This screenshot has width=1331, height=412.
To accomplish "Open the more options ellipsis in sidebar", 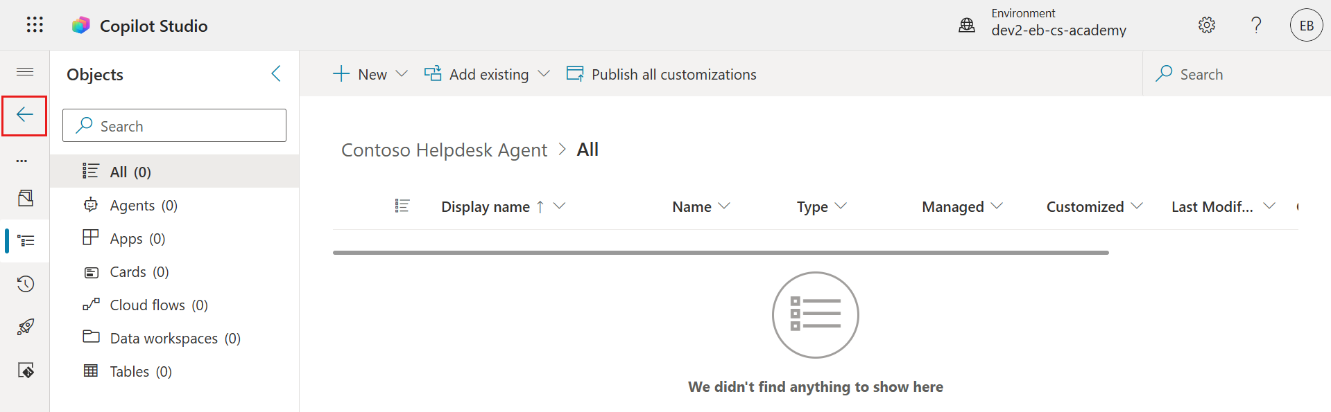I will (x=22, y=161).
